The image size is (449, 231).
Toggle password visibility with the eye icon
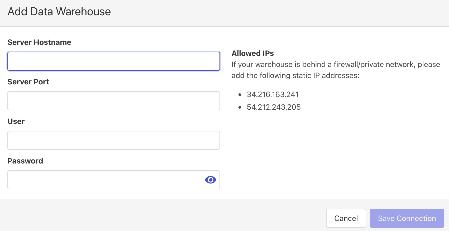(210, 180)
